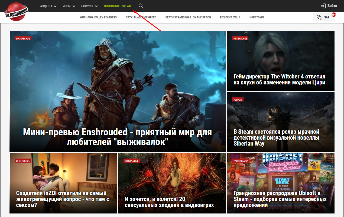Expand the Бонусы dropdown arrow

point(96,6)
